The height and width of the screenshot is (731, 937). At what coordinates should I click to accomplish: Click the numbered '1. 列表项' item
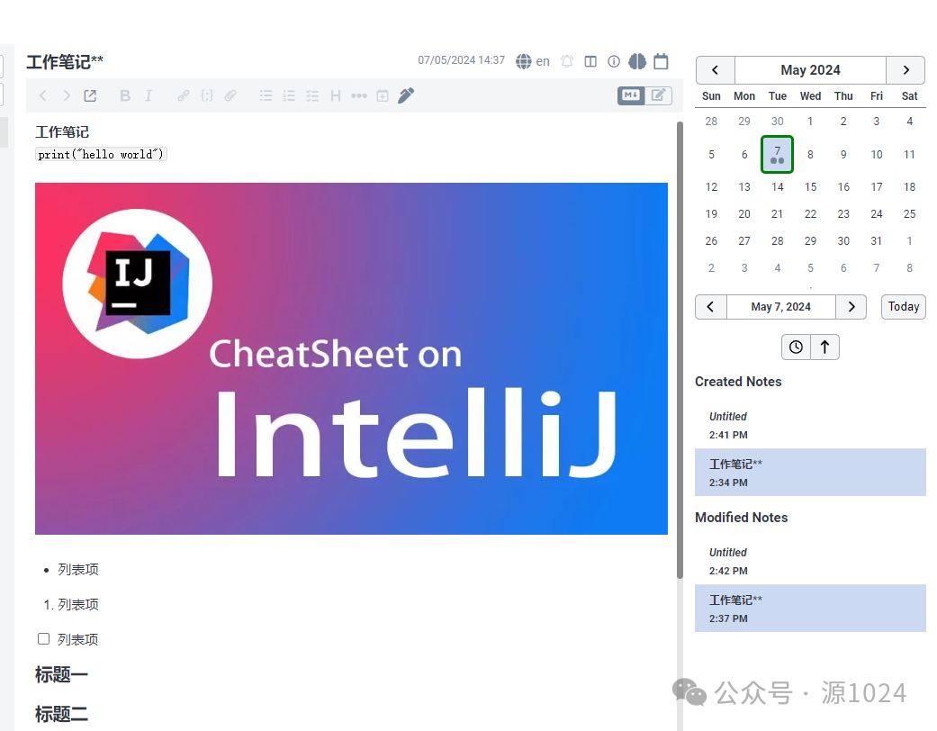71,604
